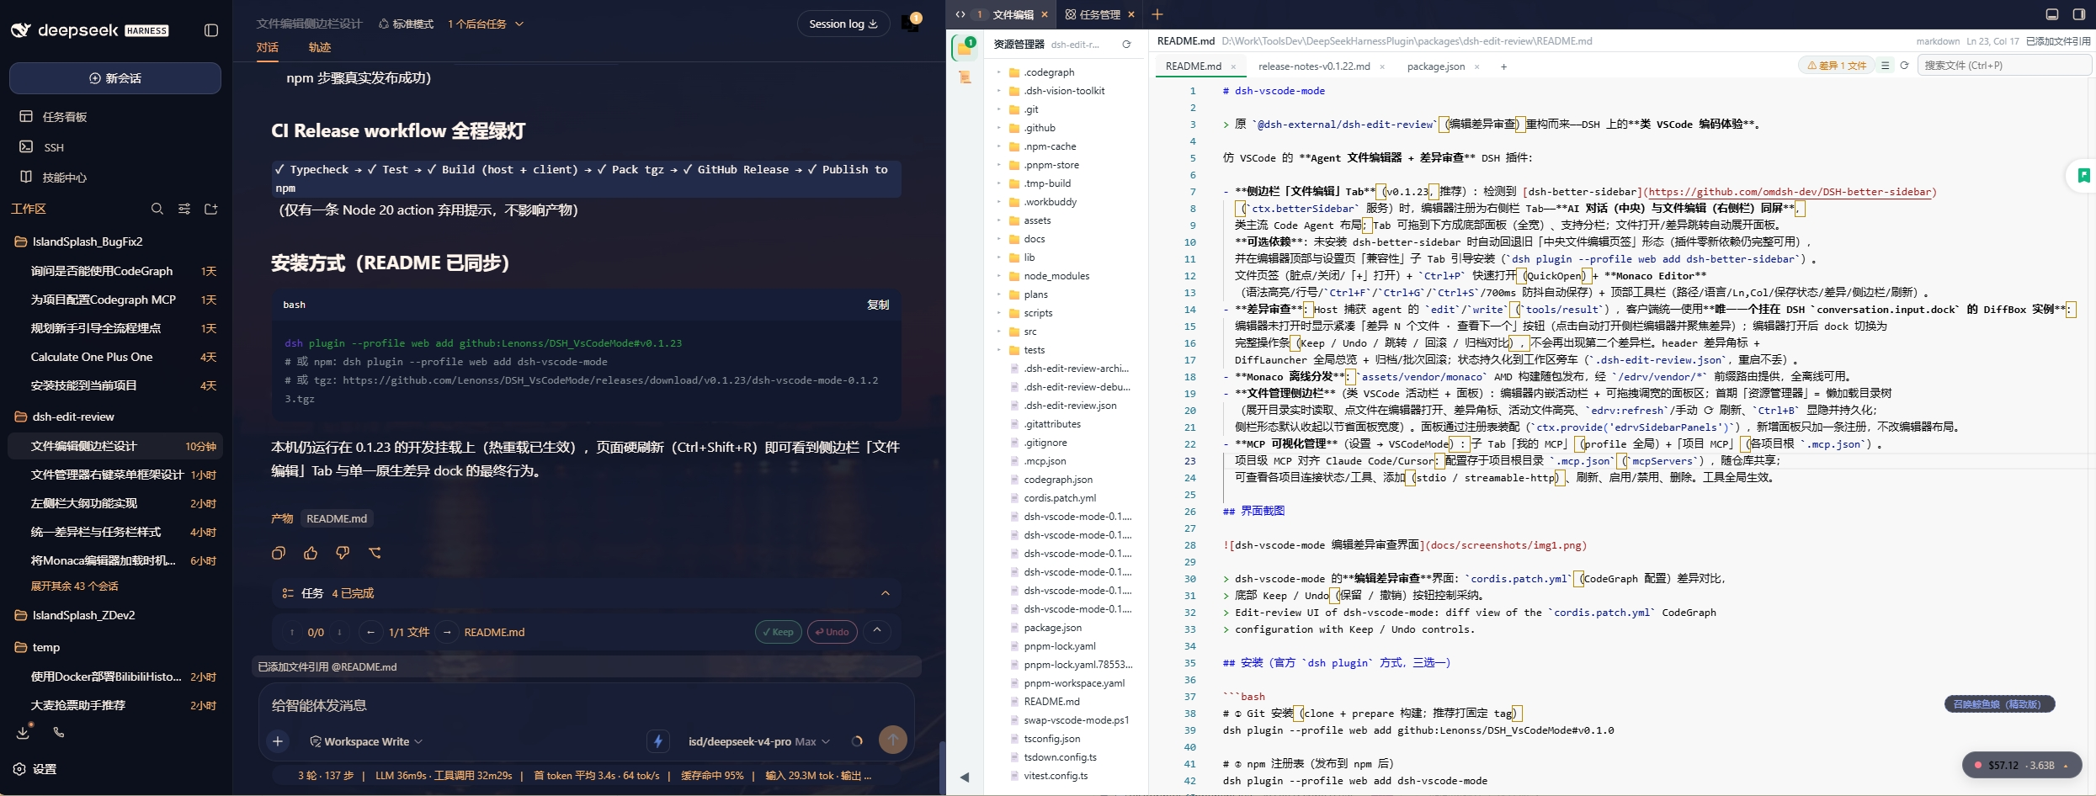
Task: Focus the 给智能体发消息 message box
Action: coord(586,705)
